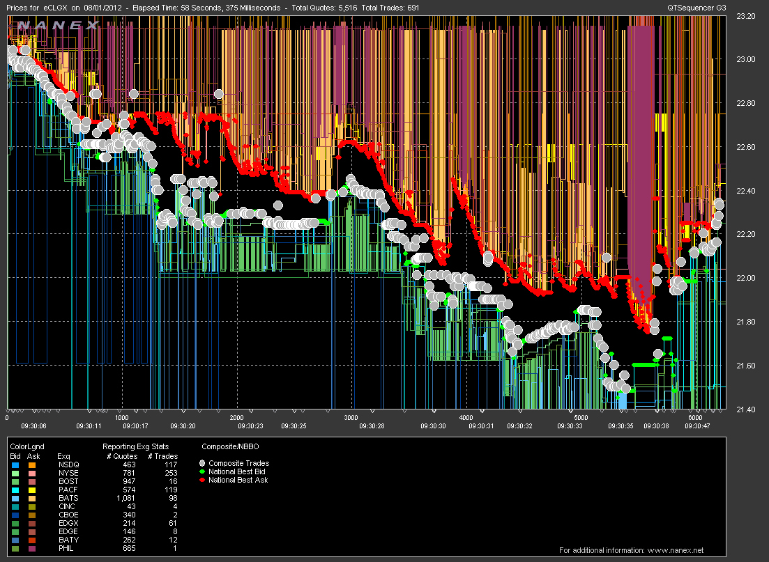Click the 'ColorLgnd' heading
The height and width of the screenshot is (562, 769).
[27, 446]
